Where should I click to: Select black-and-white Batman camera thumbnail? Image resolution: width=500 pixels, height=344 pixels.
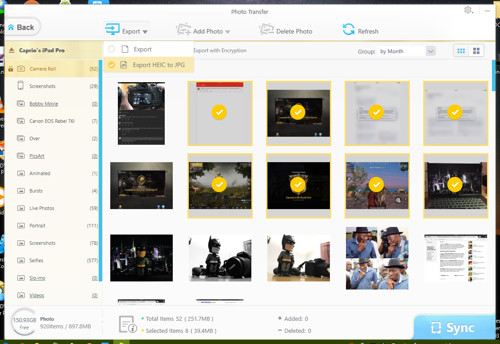[220, 258]
